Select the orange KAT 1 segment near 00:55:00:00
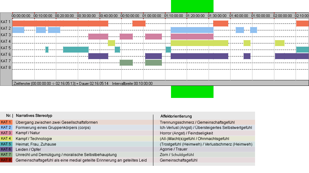The width and height of the screenshot is (309, 173). [139, 24]
